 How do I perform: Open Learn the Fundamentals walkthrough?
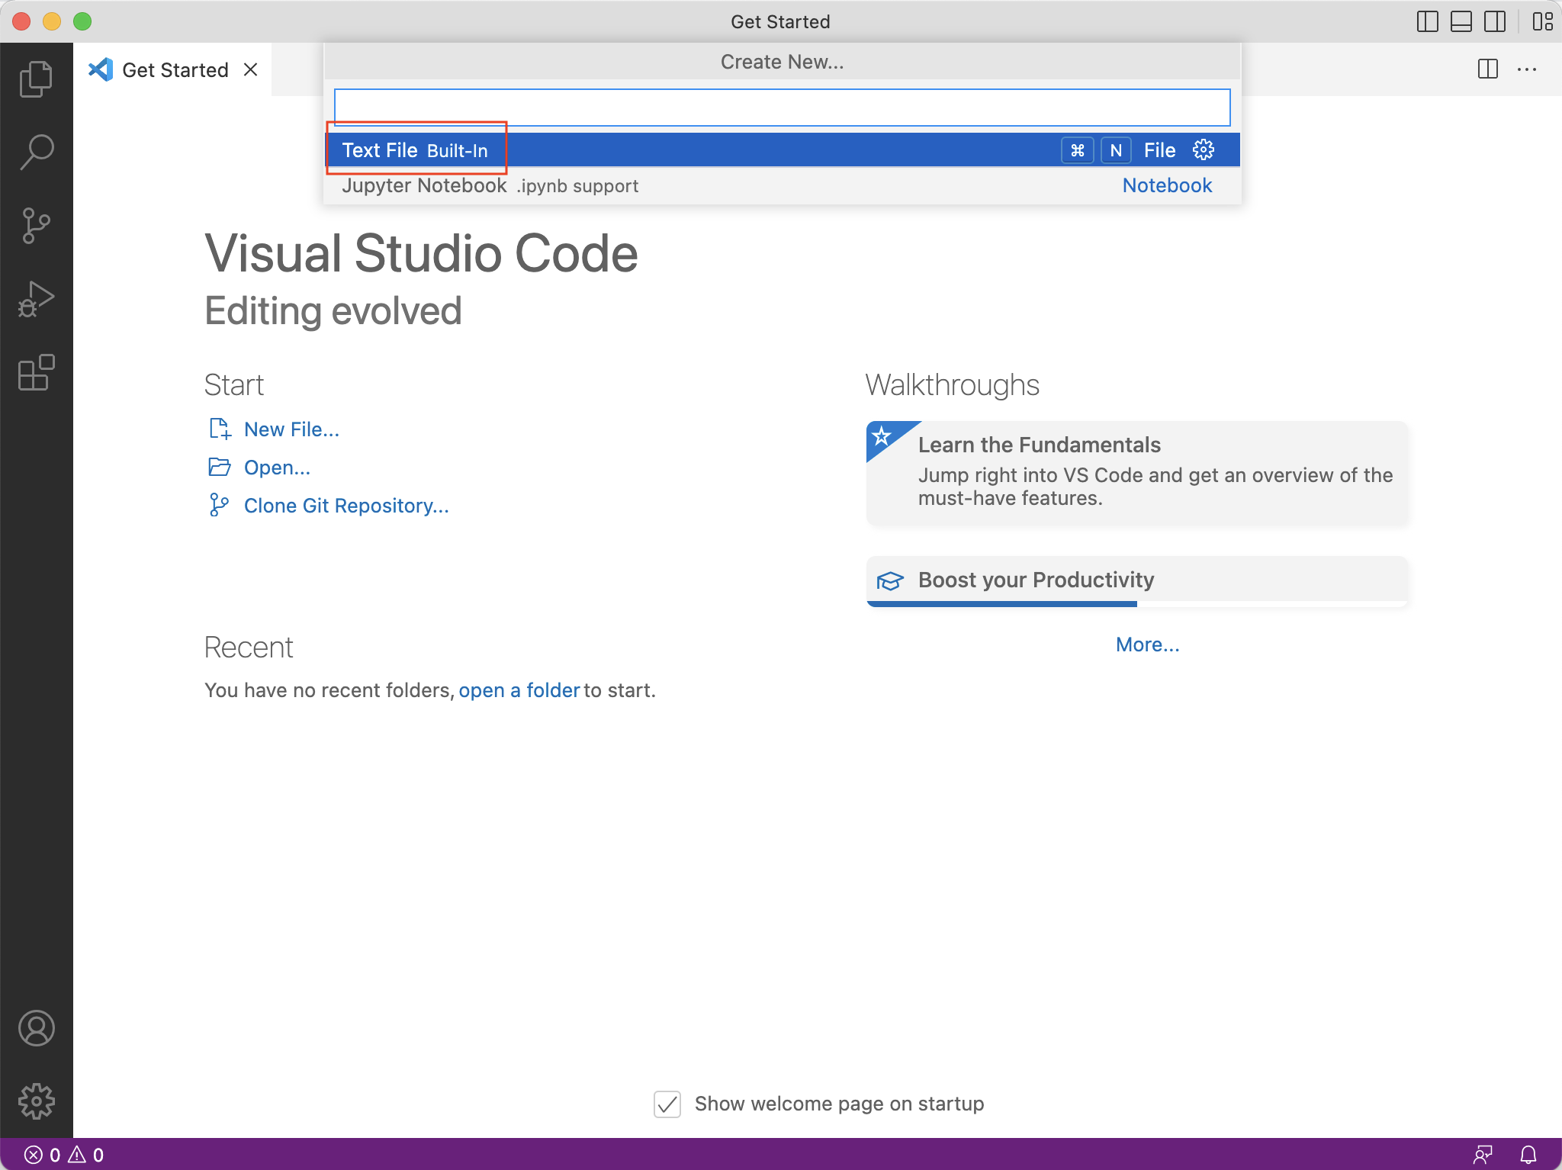1136,473
